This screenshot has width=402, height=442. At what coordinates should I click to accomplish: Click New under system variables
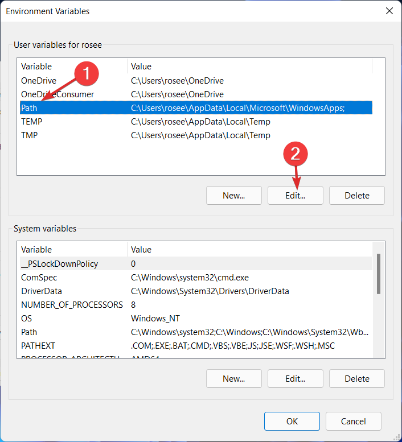(233, 378)
